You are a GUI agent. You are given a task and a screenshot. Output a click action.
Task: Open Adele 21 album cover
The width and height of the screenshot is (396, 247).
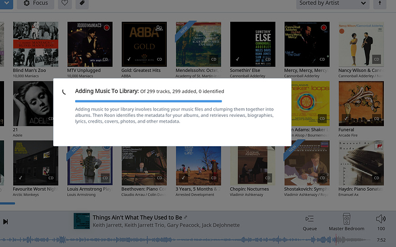pos(33,104)
